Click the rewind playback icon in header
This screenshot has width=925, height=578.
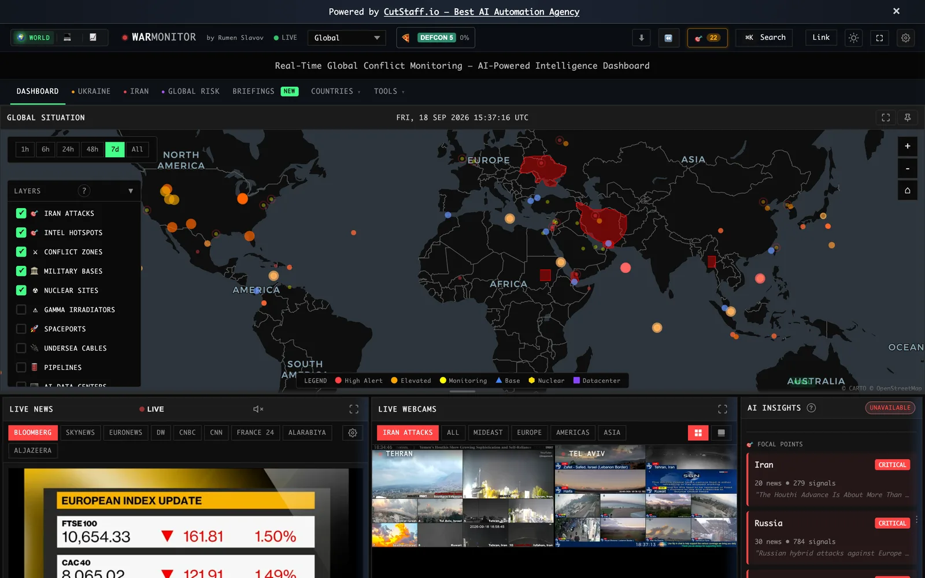tap(668, 38)
